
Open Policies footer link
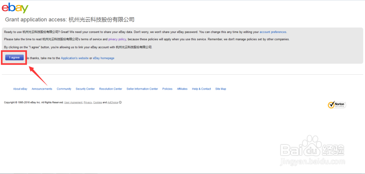[x=168, y=89]
